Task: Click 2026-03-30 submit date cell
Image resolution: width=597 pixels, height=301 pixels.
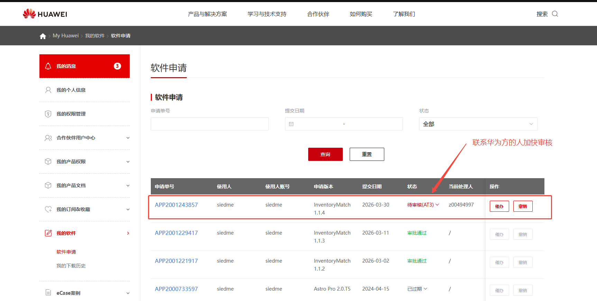Action: (376, 205)
